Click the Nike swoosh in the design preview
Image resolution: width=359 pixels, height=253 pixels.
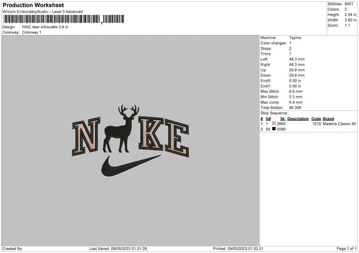[130, 165]
